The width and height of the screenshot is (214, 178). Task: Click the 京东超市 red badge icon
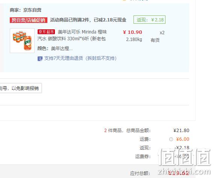point(46,32)
